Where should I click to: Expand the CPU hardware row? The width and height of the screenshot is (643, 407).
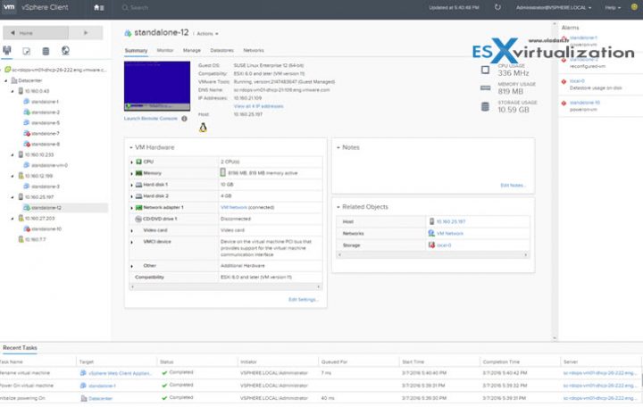tap(131, 162)
